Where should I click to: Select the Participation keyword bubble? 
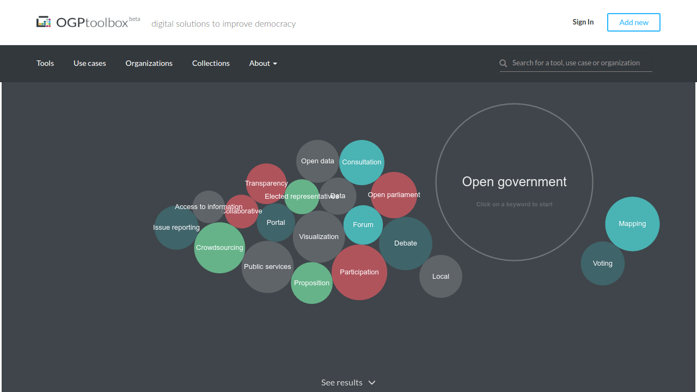(x=359, y=272)
